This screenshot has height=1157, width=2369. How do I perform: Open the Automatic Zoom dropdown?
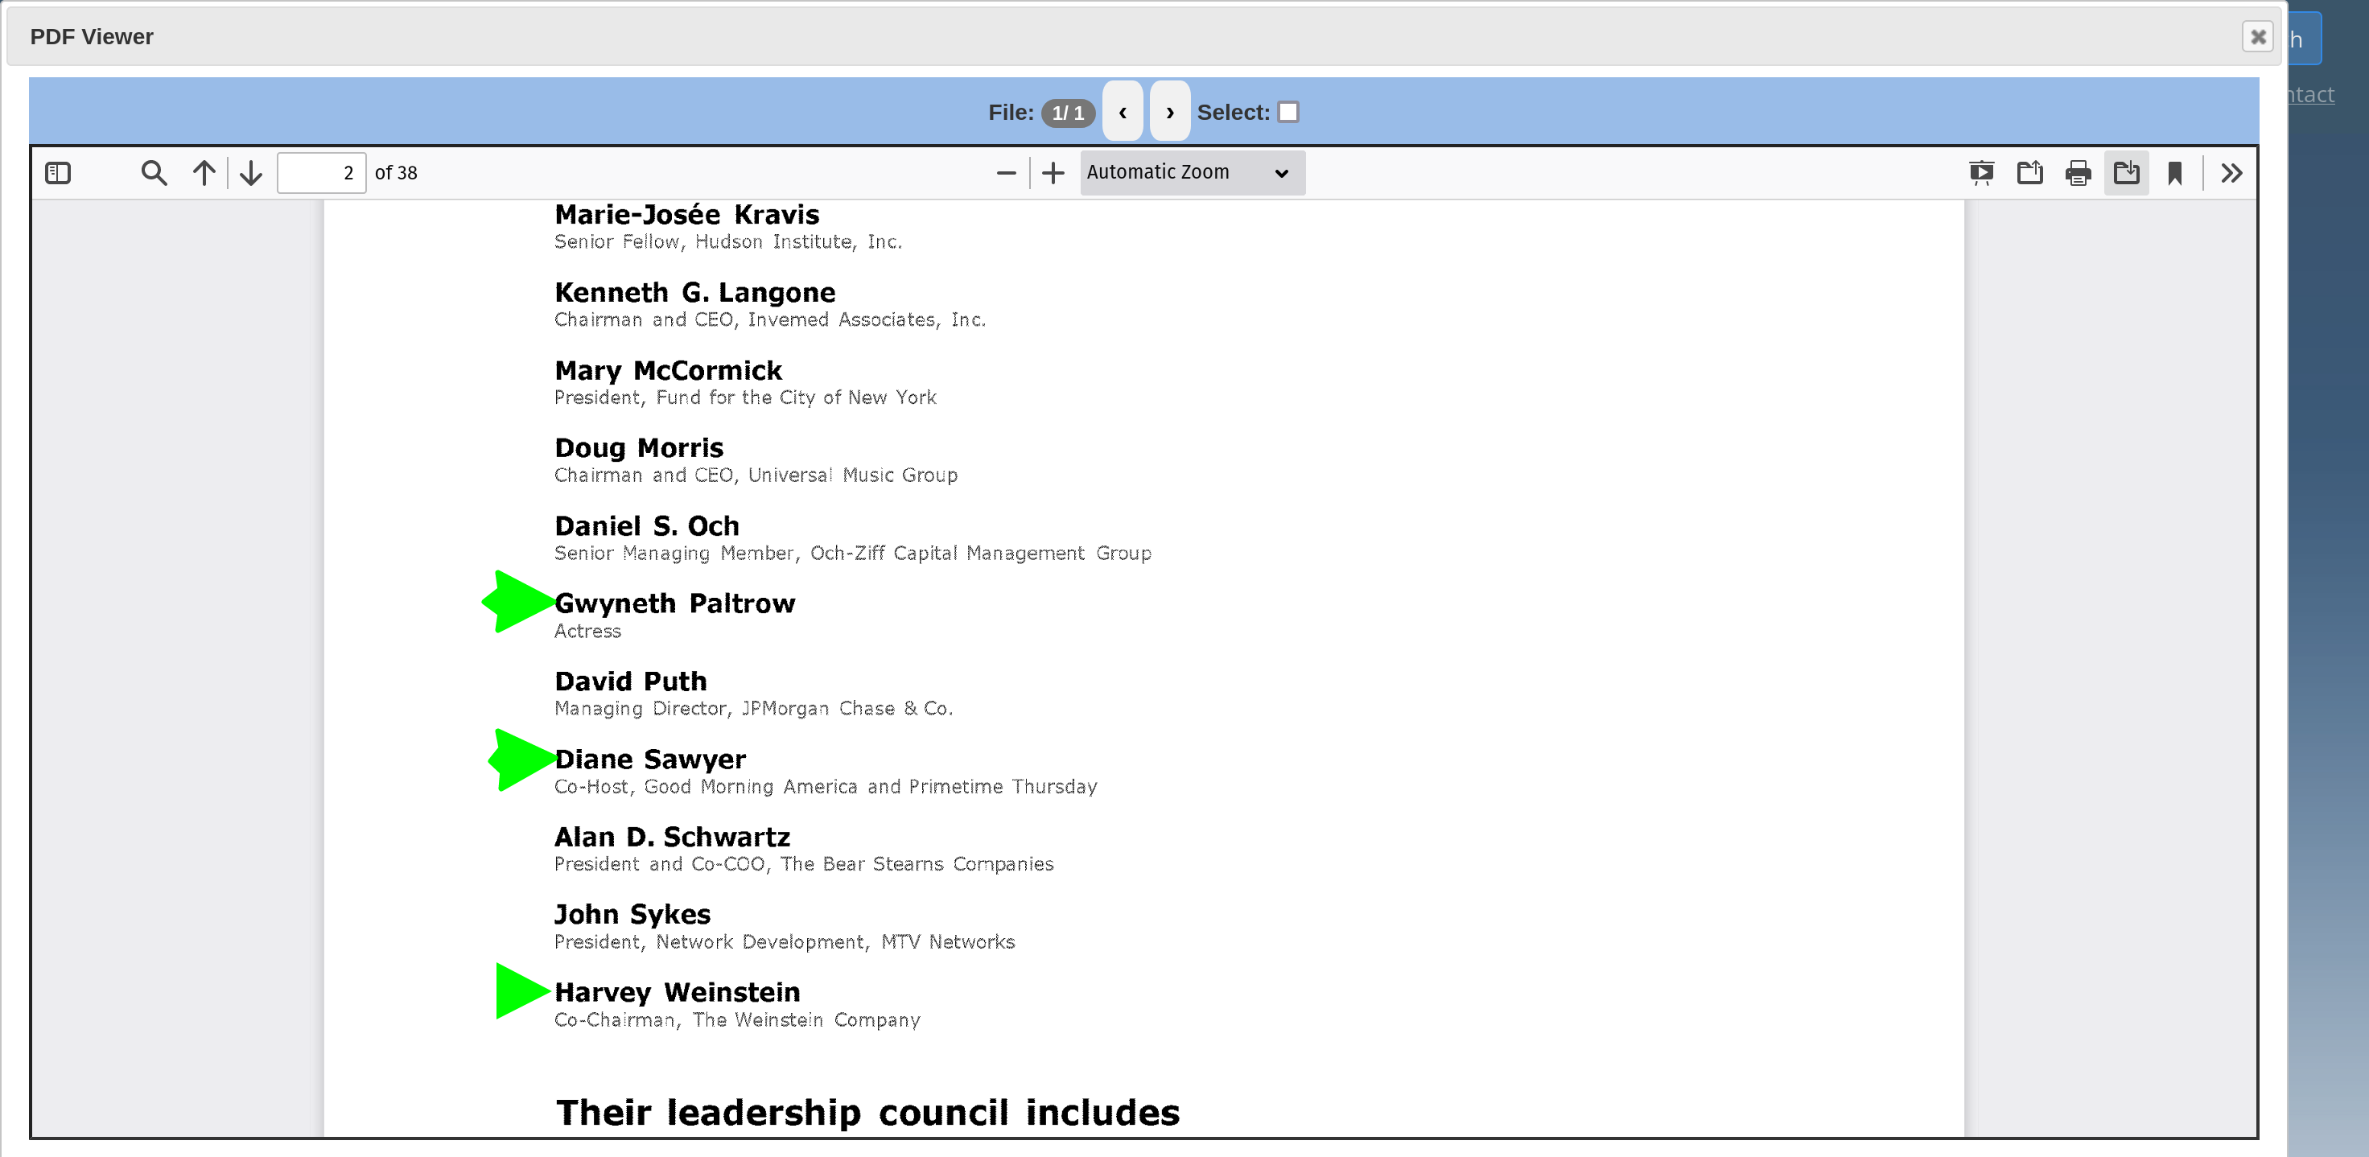point(1192,173)
